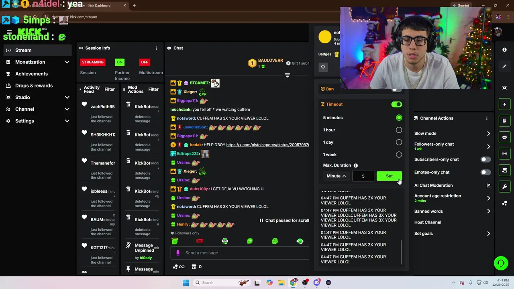Select the 5 minutes timeout option

[x=399, y=118]
